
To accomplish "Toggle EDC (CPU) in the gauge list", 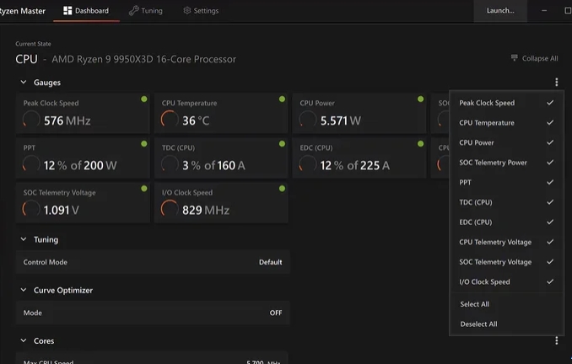I will pyautogui.click(x=506, y=222).
